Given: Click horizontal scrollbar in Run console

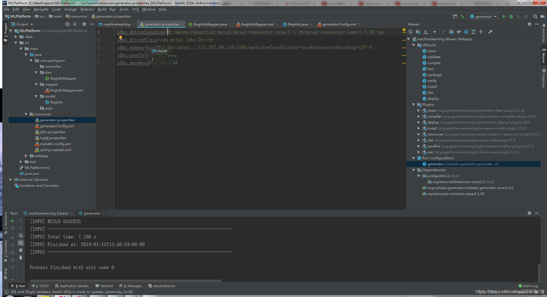Looking at the screenshot, I should point(126,281).
